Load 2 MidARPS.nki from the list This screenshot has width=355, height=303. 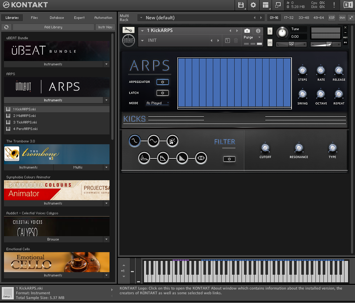point(57,116)
